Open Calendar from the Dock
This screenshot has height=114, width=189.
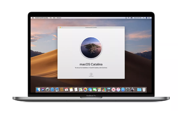coord(66,90)
